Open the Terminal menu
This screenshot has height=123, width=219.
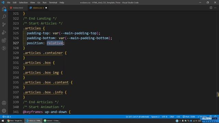[53, 2]
